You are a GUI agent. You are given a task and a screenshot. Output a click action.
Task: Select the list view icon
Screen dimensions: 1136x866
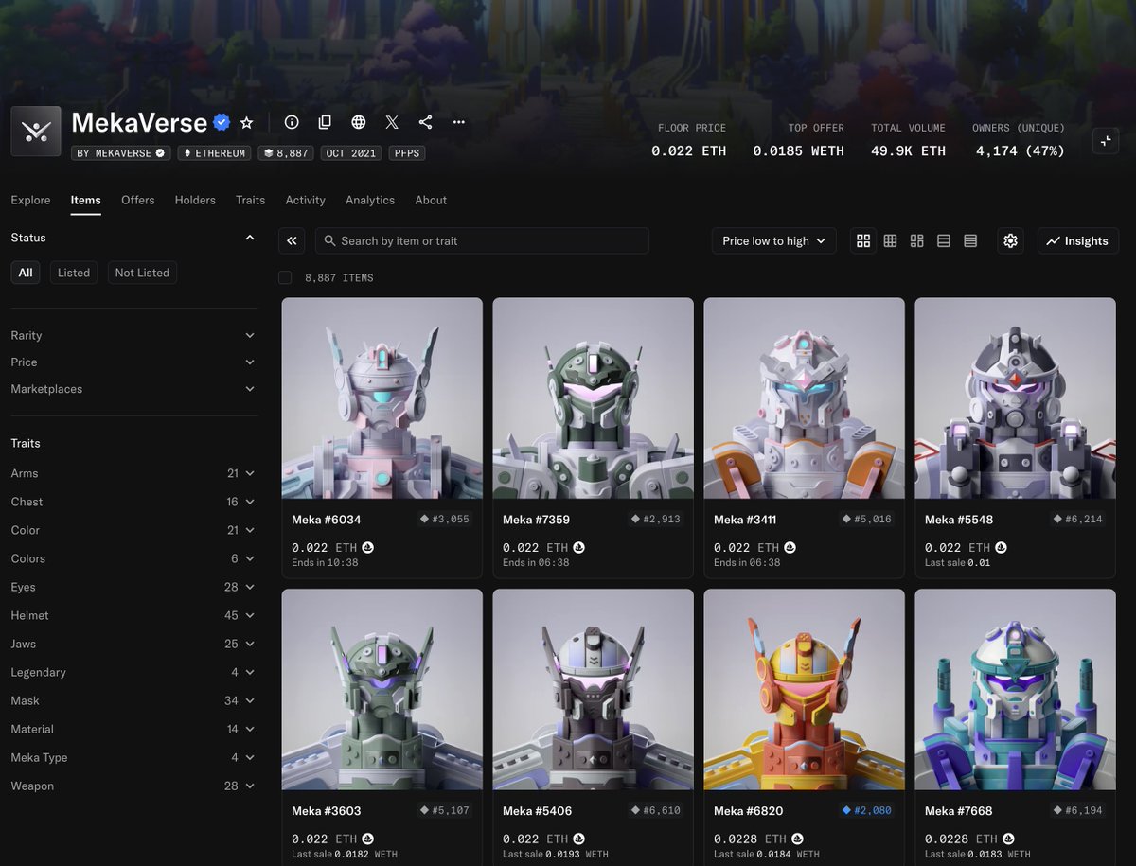click(x=944, y=241)
